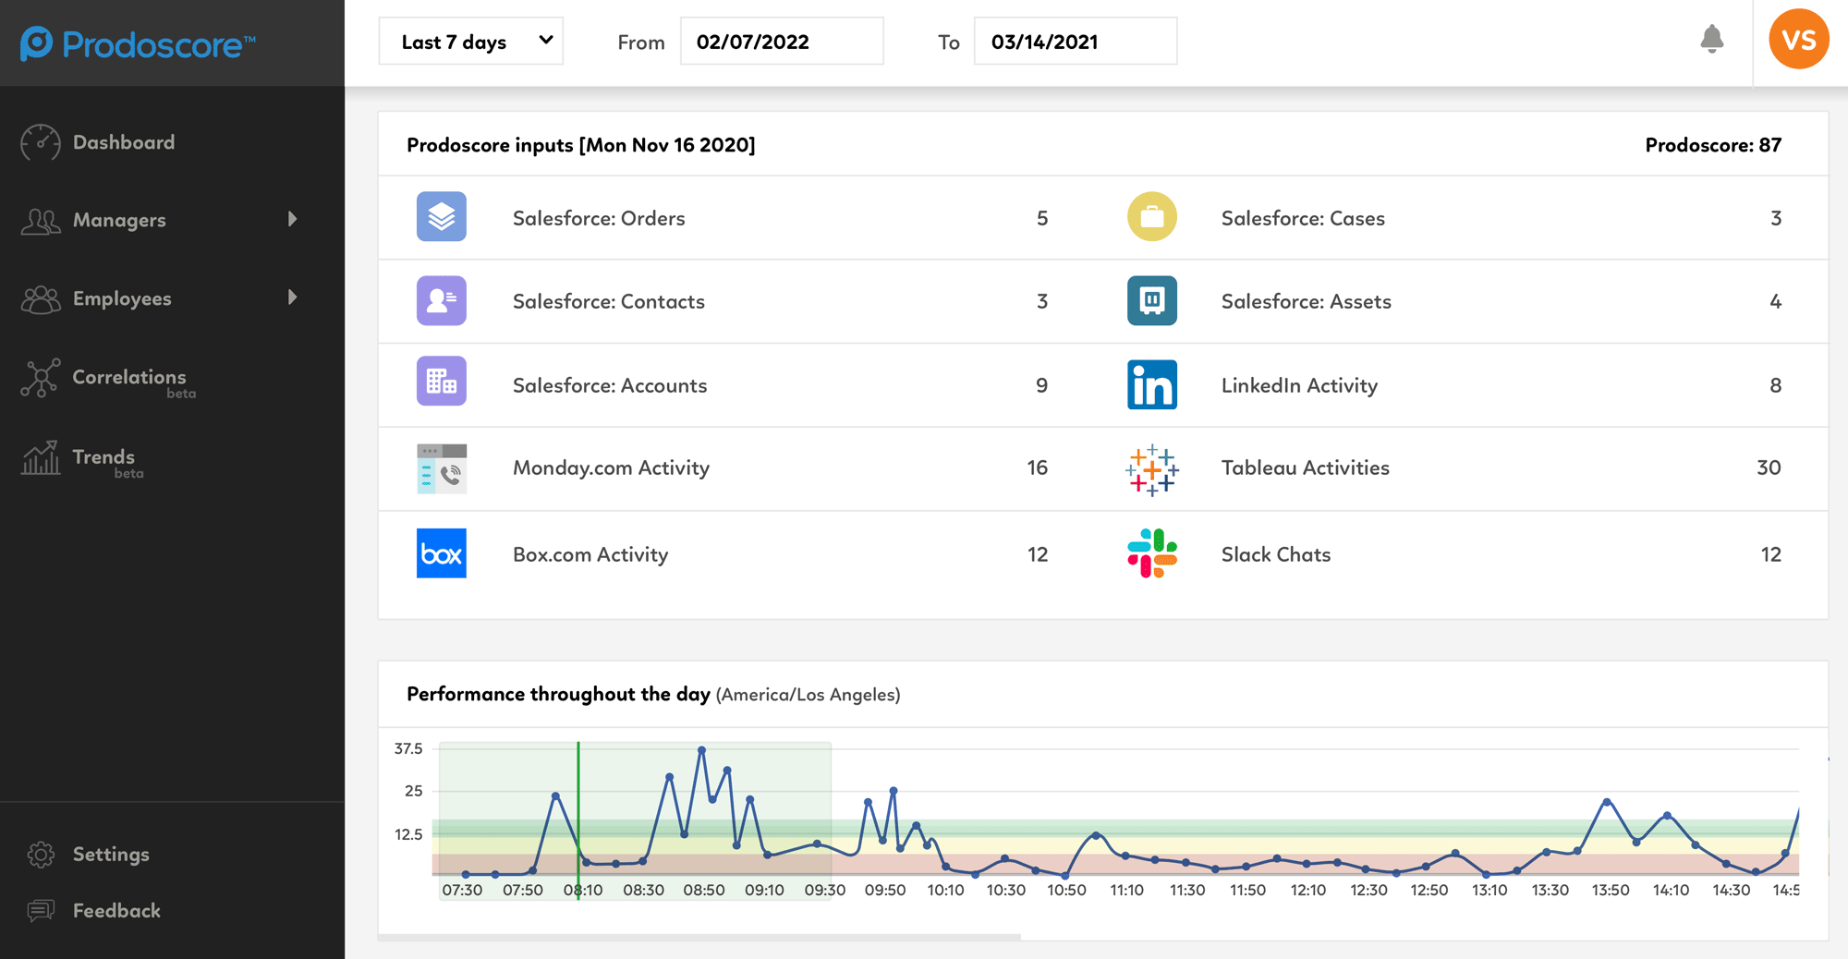Click the Salesforce Assets icon
Screen dimensions: 1848x959
coord(1152,300)
